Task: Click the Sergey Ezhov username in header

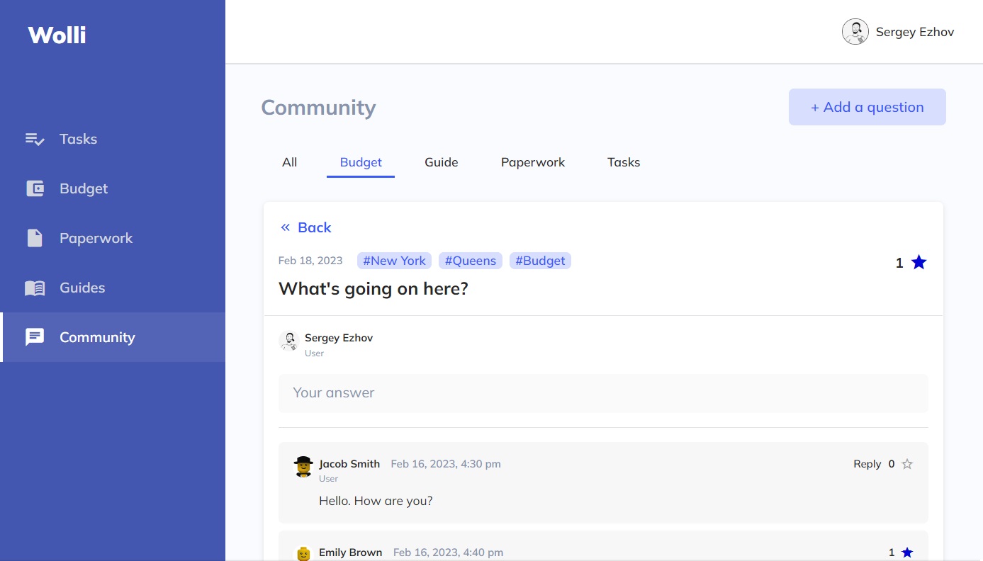Action: (x=915, y=32)
